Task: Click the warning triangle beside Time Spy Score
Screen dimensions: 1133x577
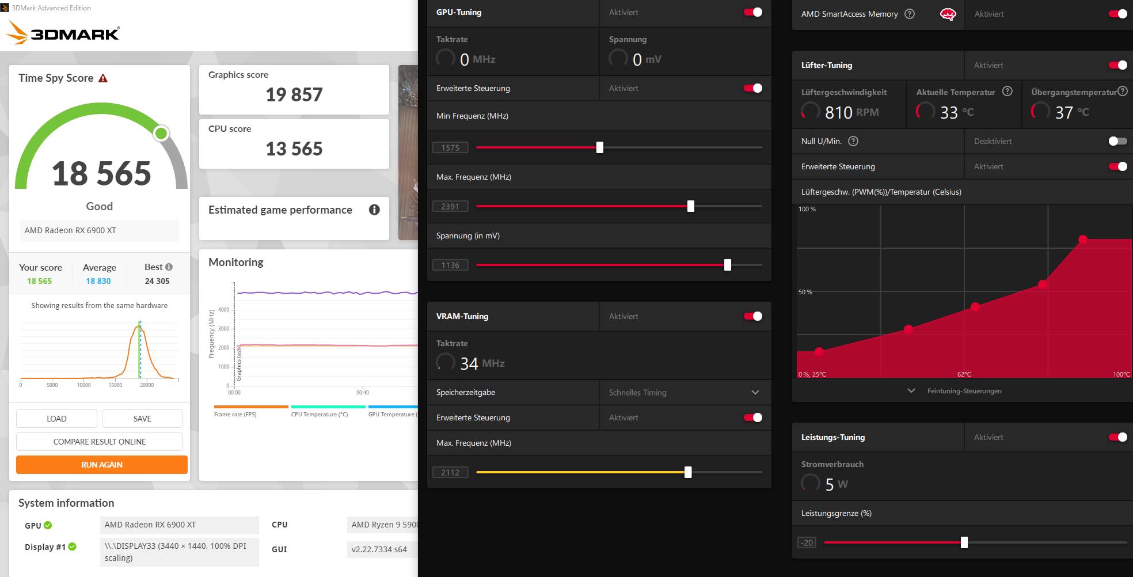Action: tap(103, 78)
